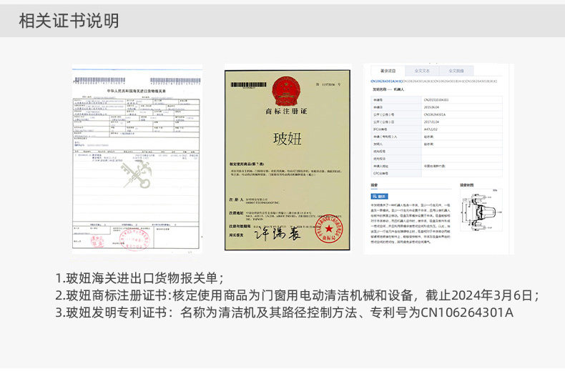Click the customs key emblem watermark on form
565x389 pixels.
pos(137,174)
